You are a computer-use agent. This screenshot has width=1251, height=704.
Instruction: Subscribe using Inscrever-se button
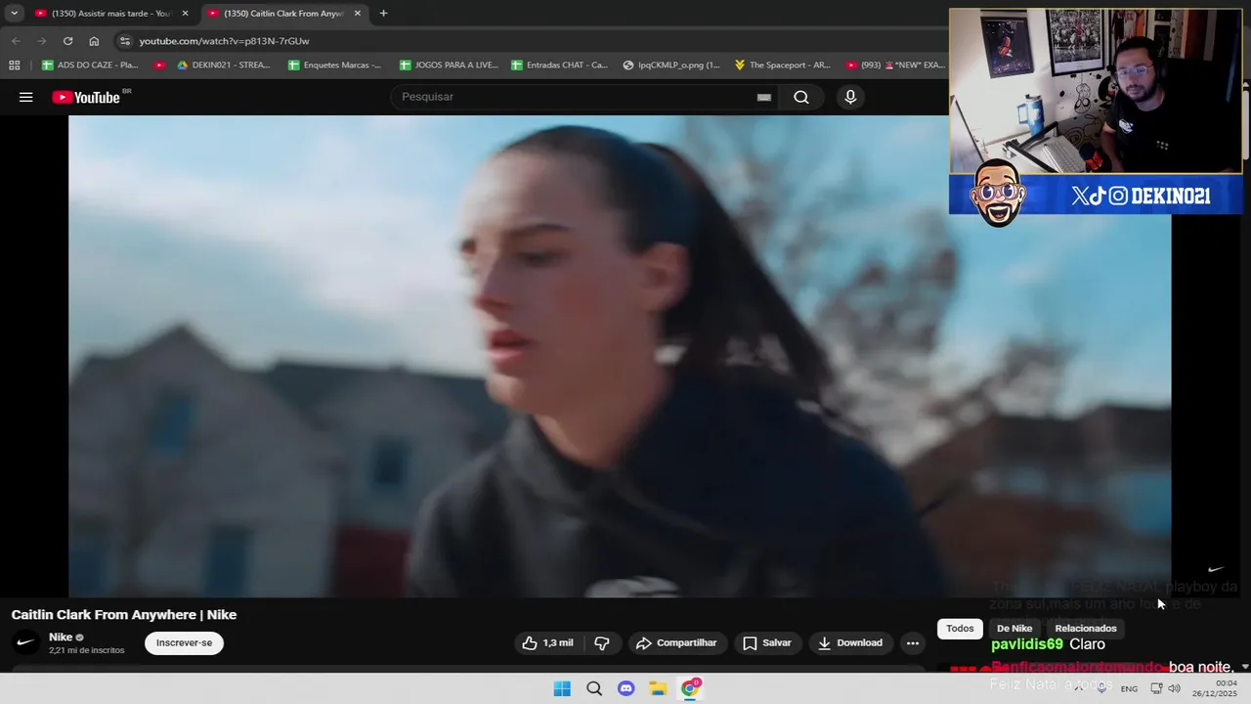pos(184,642)
